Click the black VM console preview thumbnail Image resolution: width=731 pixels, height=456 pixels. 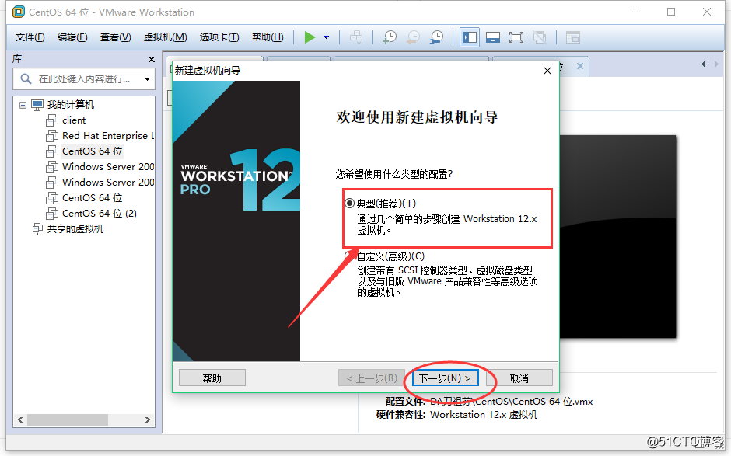617,237
